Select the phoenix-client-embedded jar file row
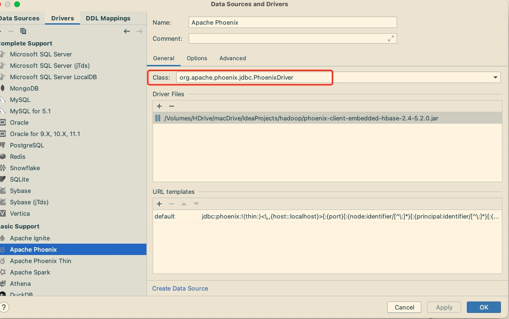The width and height of the screenshot is (509, 319). coord(327,118)
